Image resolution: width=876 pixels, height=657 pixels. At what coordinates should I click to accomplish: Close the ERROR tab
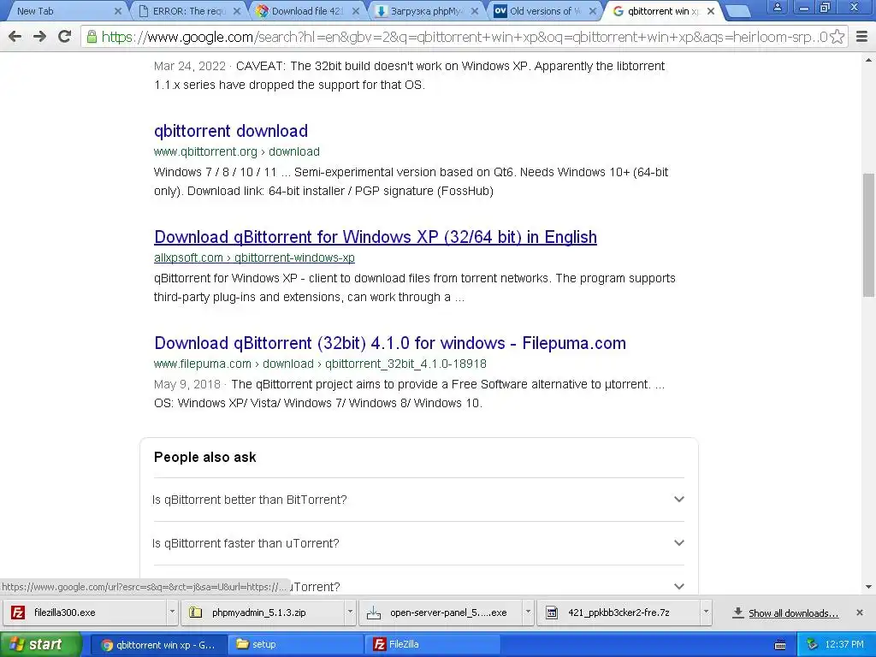click(237, 11)
